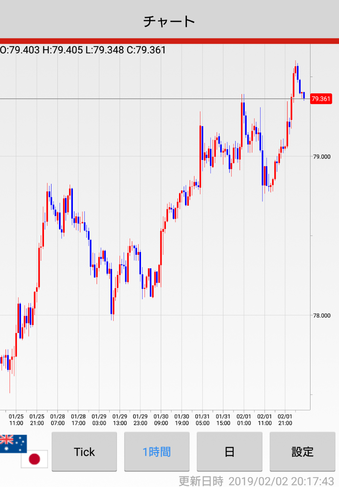The image size is (339, 487).
Task: Tap the OHLC values readout
Action: tap(83, 50)
